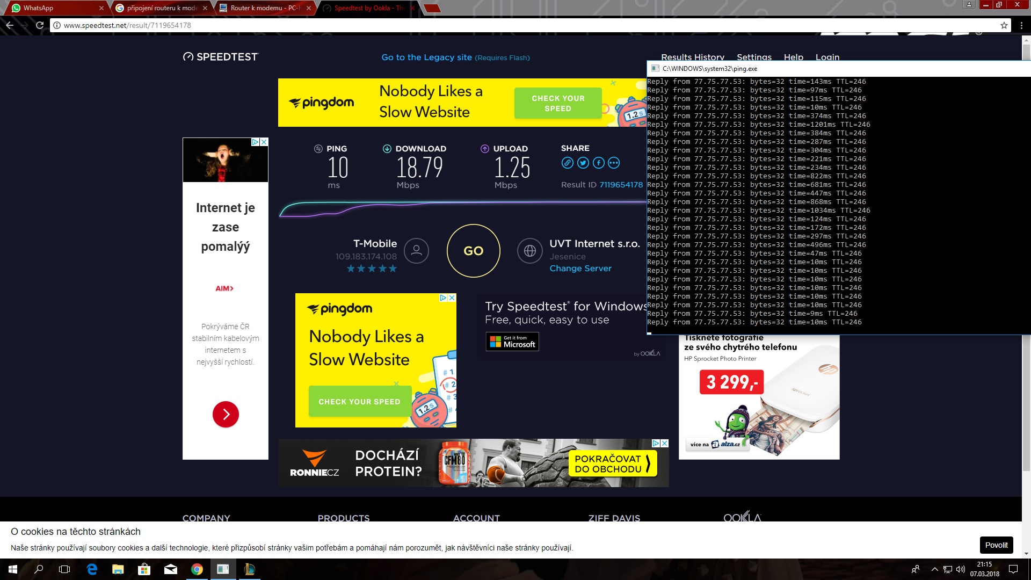Viewport: 1031px width, 580px height.
Task: Switch to the WhatsApp tab
Action: (x=54, y=8)
